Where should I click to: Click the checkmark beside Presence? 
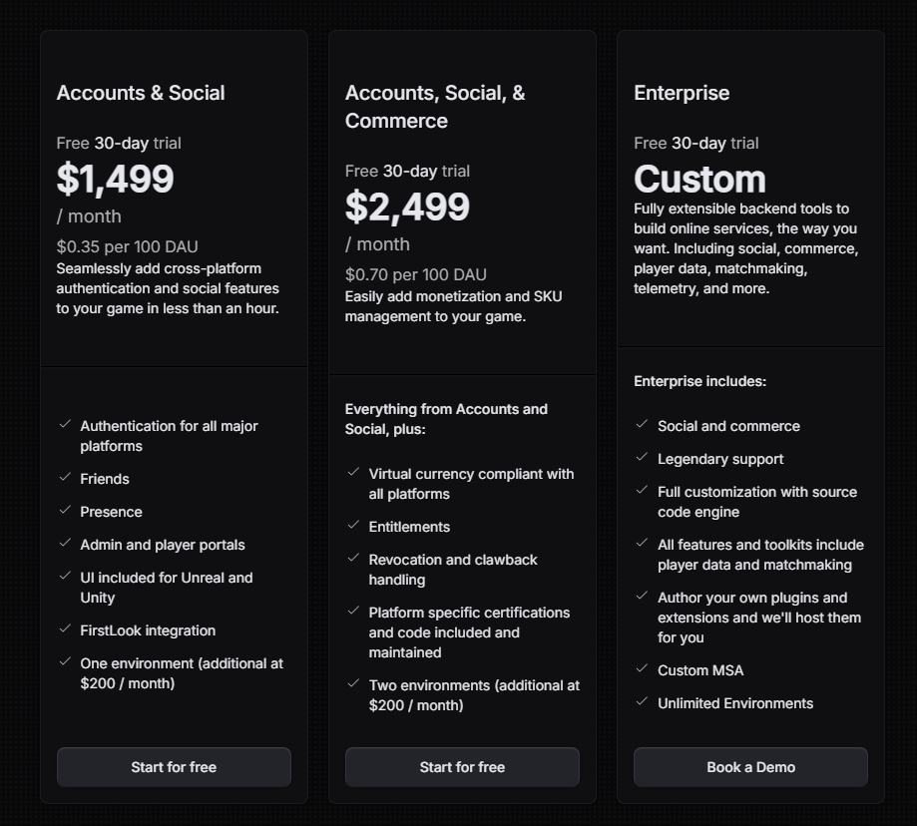point(64,511)
